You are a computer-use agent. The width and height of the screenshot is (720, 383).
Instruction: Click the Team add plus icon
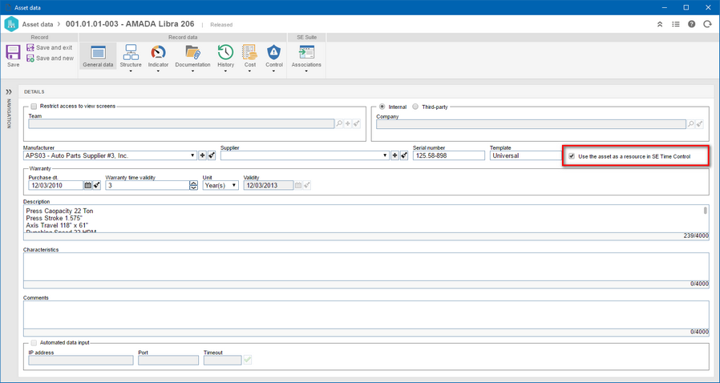(348, 123)
